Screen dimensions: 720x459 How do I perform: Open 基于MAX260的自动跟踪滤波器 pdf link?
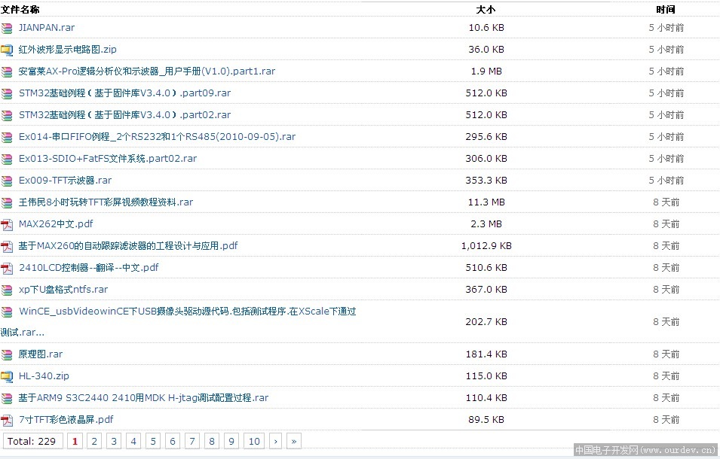click(128, 246)
